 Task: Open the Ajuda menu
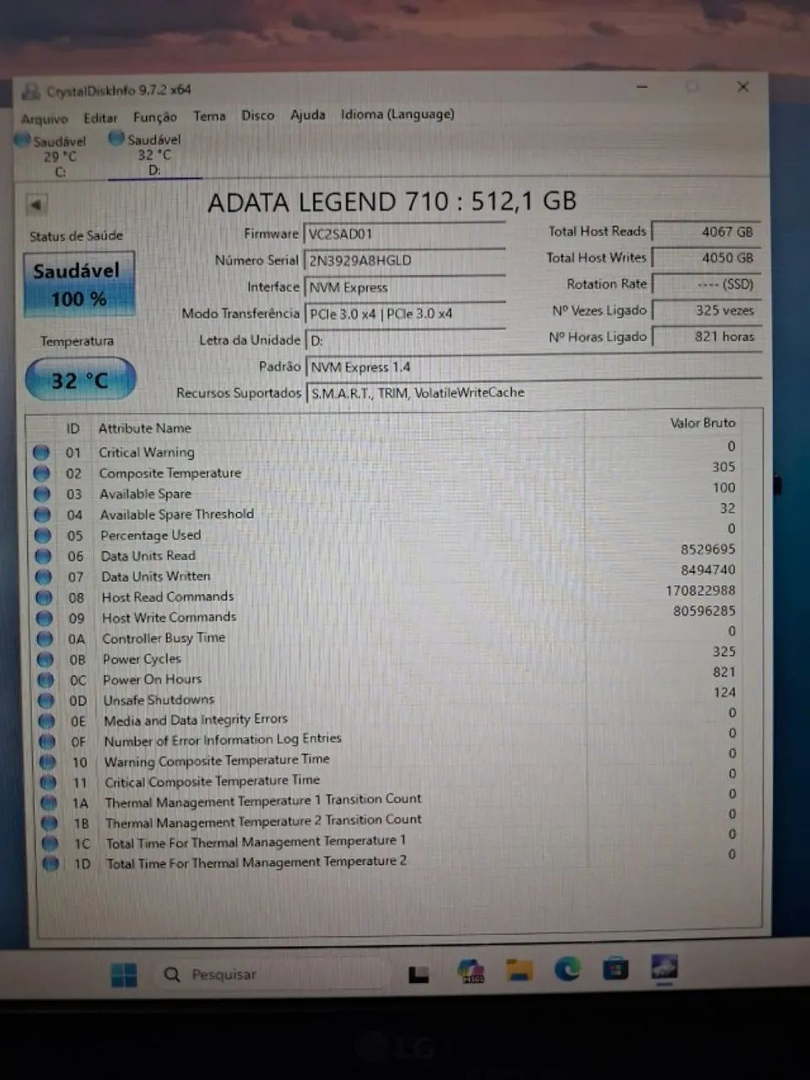(x=308, y=114)
